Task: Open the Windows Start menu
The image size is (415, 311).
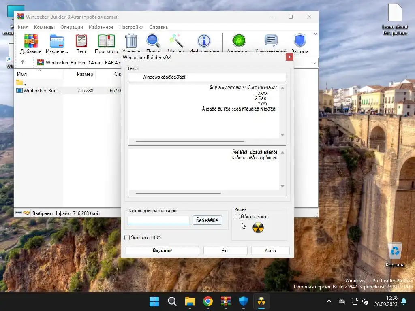Action: [x=154, y=301]
